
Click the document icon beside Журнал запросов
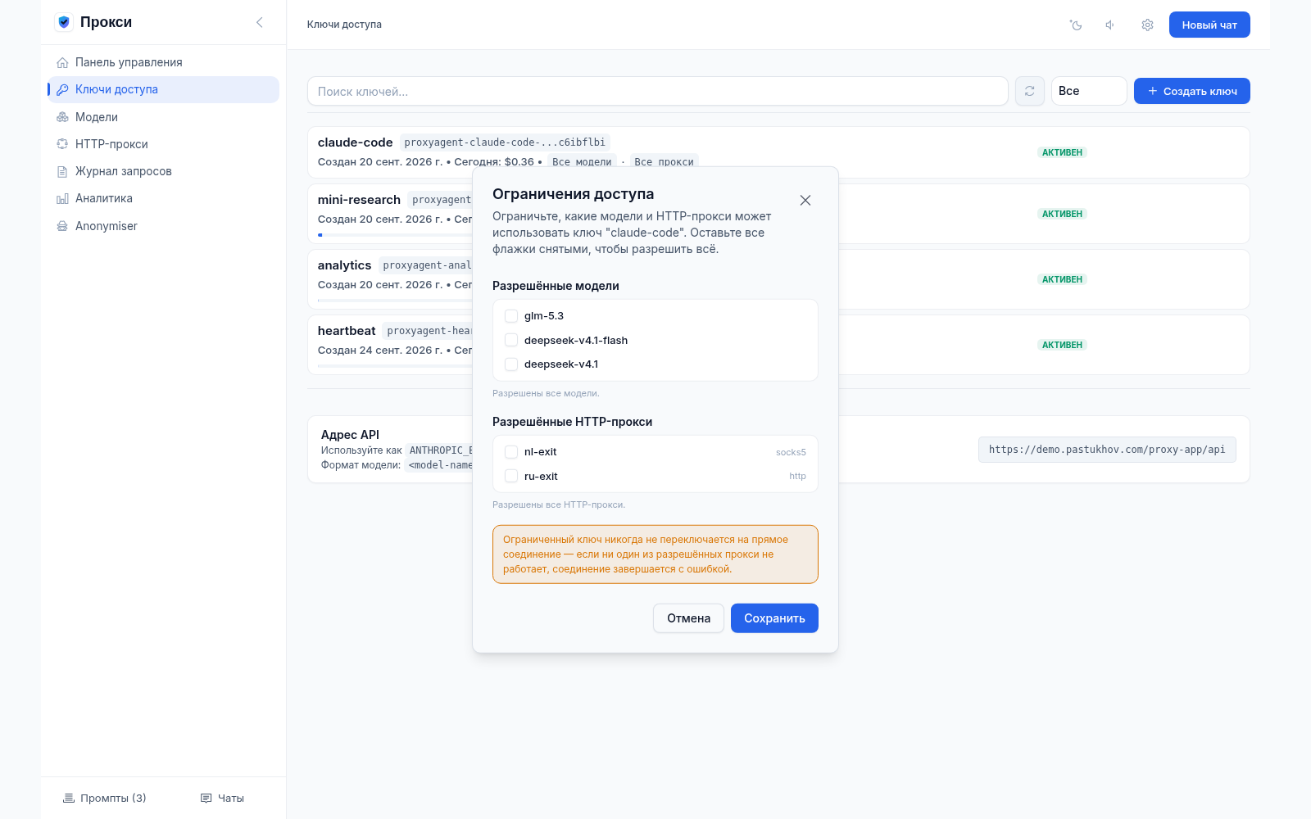(62, 171)
